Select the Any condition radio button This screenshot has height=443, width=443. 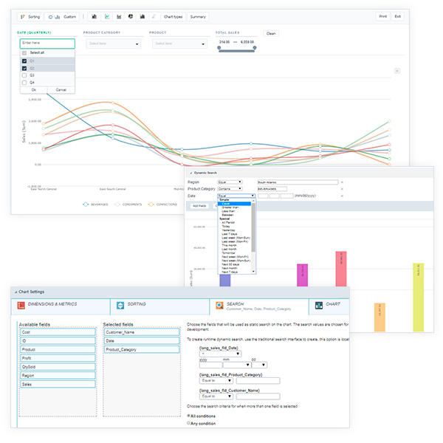click(x=189, y=424)
